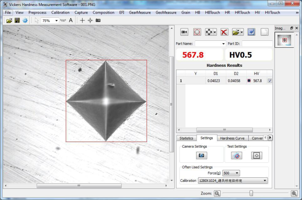This screenshot has width=302, height=200.
Task: Click the video camera capture button
Action: click(x=184, y=32)
